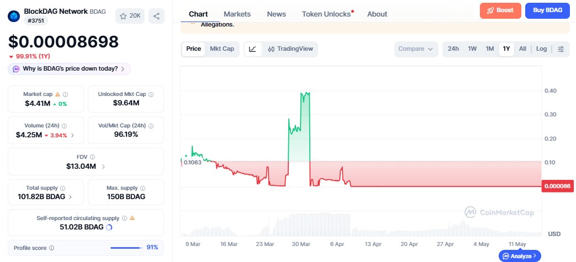The image size is (576, 262).
Task: Click the AI icon in price-down prompt
Action: point(16,69)
